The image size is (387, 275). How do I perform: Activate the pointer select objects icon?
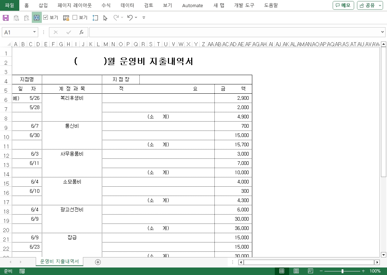click(x=105, y=18)
